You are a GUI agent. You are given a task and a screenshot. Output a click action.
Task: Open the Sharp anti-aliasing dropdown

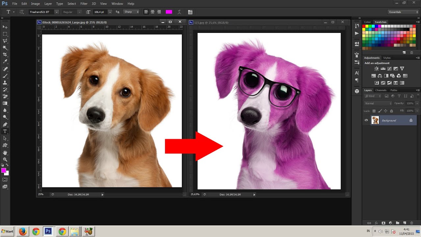tap(131, 12)
